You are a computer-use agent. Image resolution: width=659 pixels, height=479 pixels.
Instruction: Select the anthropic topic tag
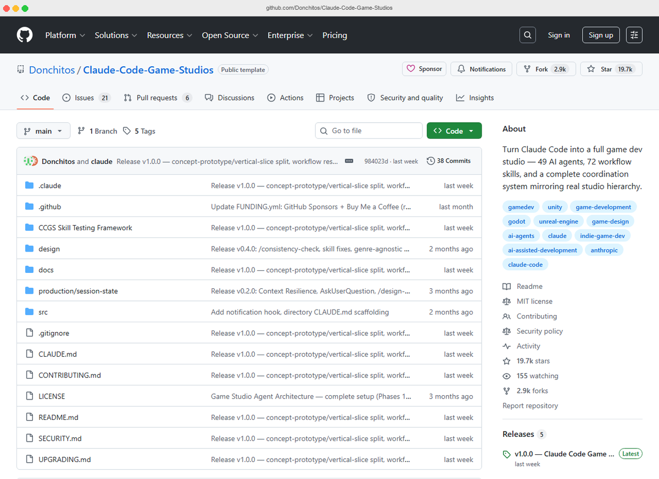click(x=604, y=250)
